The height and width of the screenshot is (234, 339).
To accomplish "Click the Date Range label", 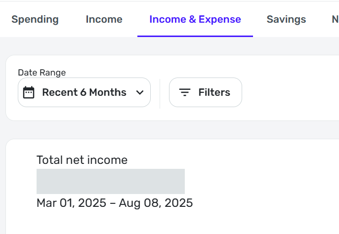I will click(42, 73).
